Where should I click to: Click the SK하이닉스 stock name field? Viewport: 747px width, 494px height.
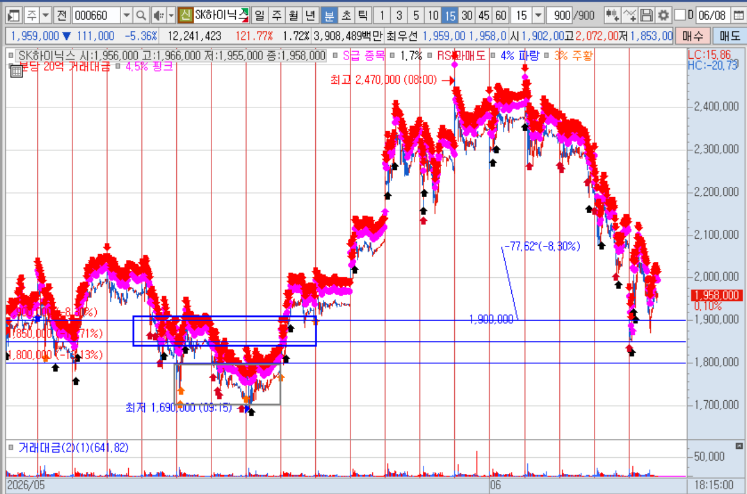pyautogui.click(x=220, y=15)
